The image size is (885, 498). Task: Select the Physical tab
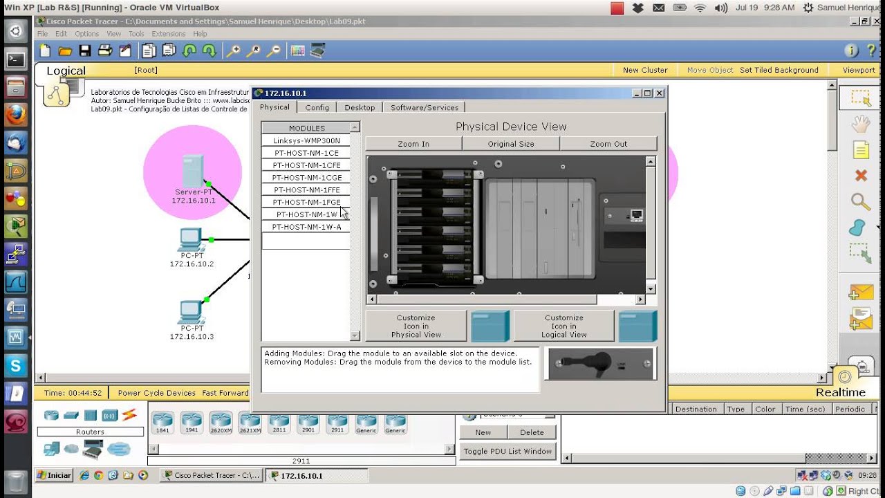point(274,107)
